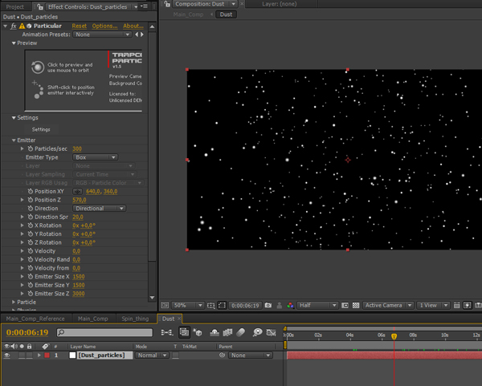Click the viewer timecode 0:00:06:19 button
Screen dimensions: 482x386
245,305
